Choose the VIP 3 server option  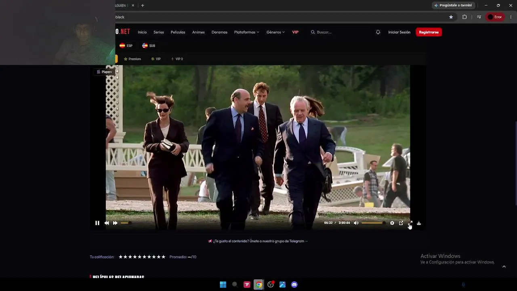click(177, 59)
